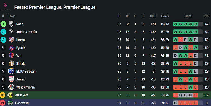Open the Ararat-Armenia team logo

pos(11,32)
